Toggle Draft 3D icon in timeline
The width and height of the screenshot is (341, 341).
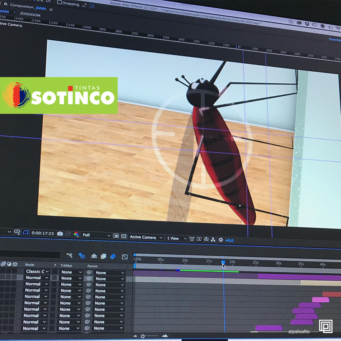82,255
